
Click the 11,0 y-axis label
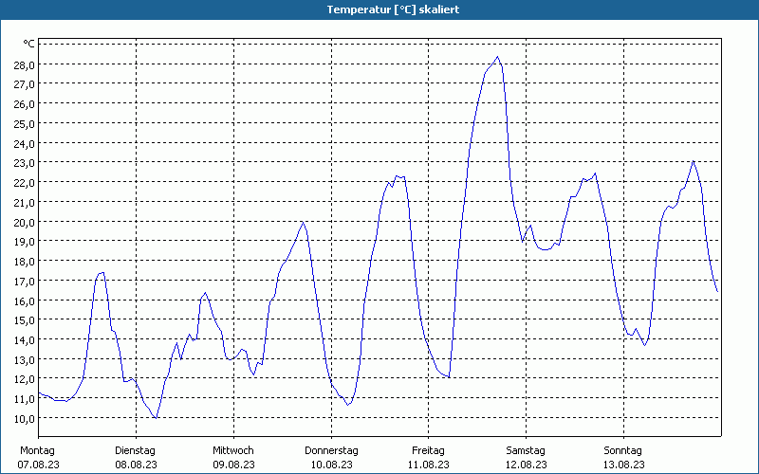point(25,399)
